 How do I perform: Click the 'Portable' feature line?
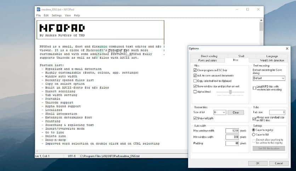coord(53,99)
